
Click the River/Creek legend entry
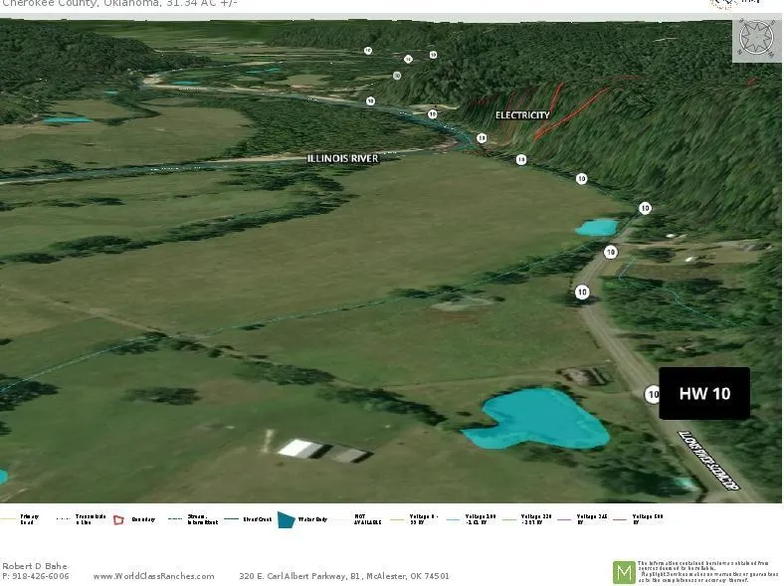(249, 519)
